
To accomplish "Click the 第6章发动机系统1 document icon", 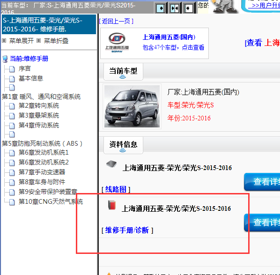I will click(12, 153).
